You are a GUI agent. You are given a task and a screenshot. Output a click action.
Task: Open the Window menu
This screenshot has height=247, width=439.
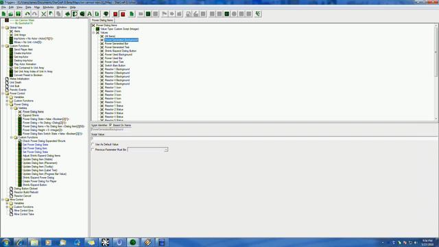(62, 7)
